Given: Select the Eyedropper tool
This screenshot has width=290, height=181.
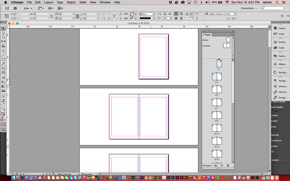Looking at the screenshot, I should [x=3, y=101].
